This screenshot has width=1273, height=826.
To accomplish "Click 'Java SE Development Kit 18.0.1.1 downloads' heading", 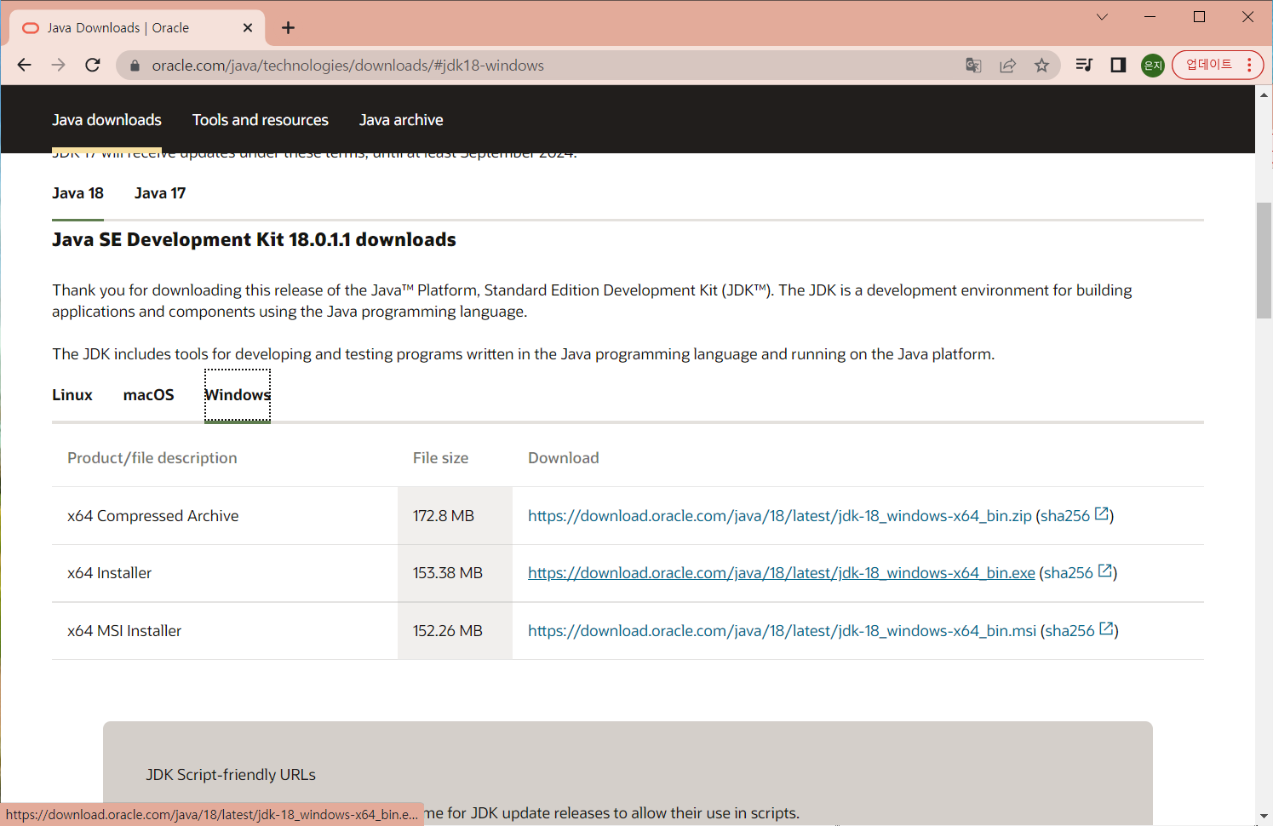I will pyautogui.click(x=254, y=240).
